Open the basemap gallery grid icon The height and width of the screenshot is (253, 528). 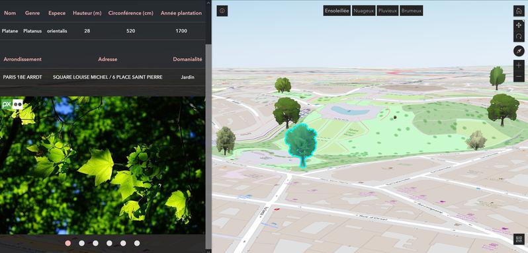[519, 239]
